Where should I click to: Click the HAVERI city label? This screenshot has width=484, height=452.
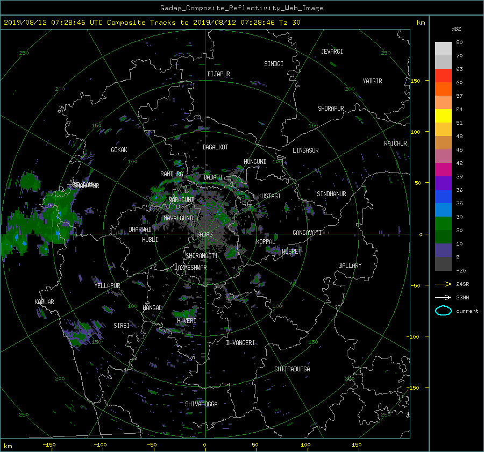187,320
